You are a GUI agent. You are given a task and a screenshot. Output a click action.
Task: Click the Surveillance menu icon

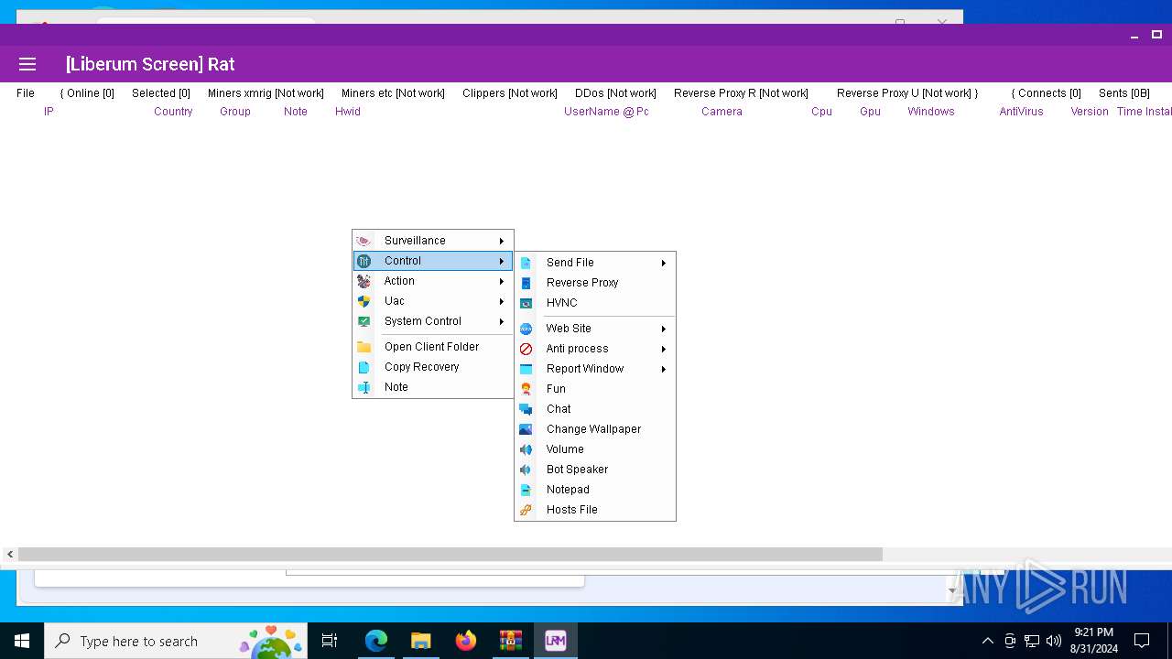click(x=364, y=241)
